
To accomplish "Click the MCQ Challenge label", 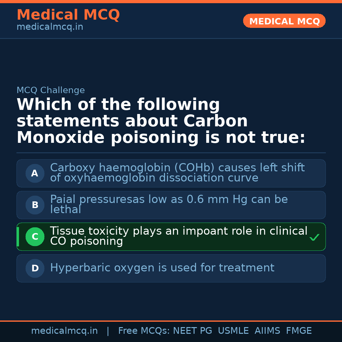I will click(x=51, y=90).
